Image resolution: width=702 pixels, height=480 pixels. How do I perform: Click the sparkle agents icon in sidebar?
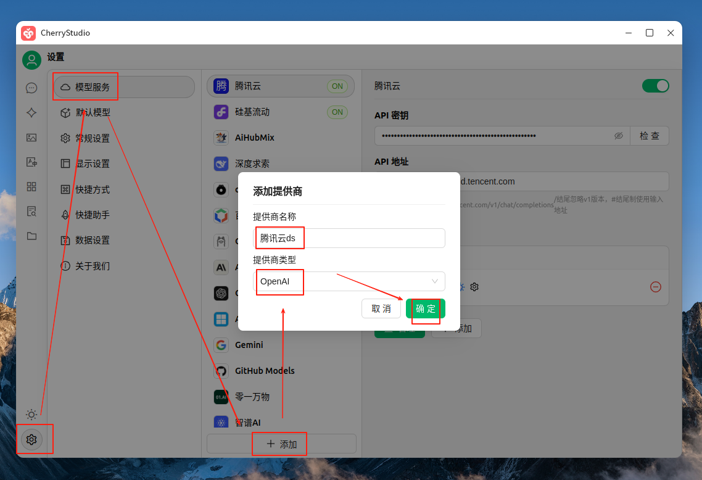31,113
